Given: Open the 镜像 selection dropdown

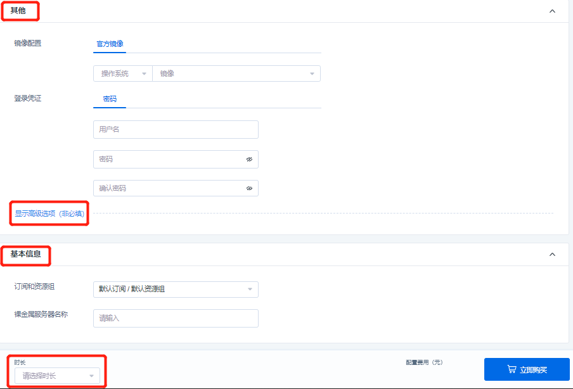Looking at the screenshot, I should point(236,74).
